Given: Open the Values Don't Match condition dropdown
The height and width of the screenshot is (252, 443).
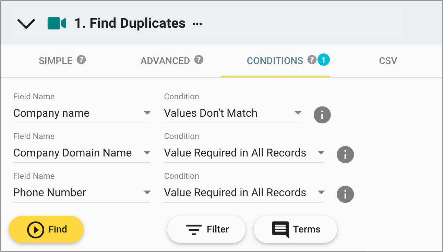Looking at the screenshot, I should coord(298,113).
